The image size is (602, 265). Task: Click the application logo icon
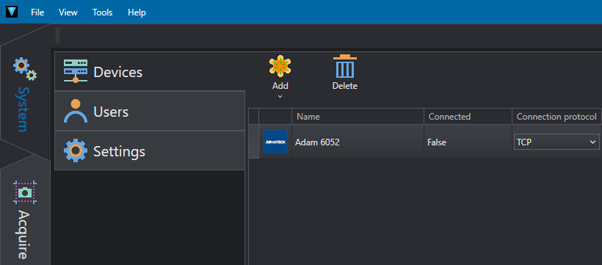(x=12, y=12)
